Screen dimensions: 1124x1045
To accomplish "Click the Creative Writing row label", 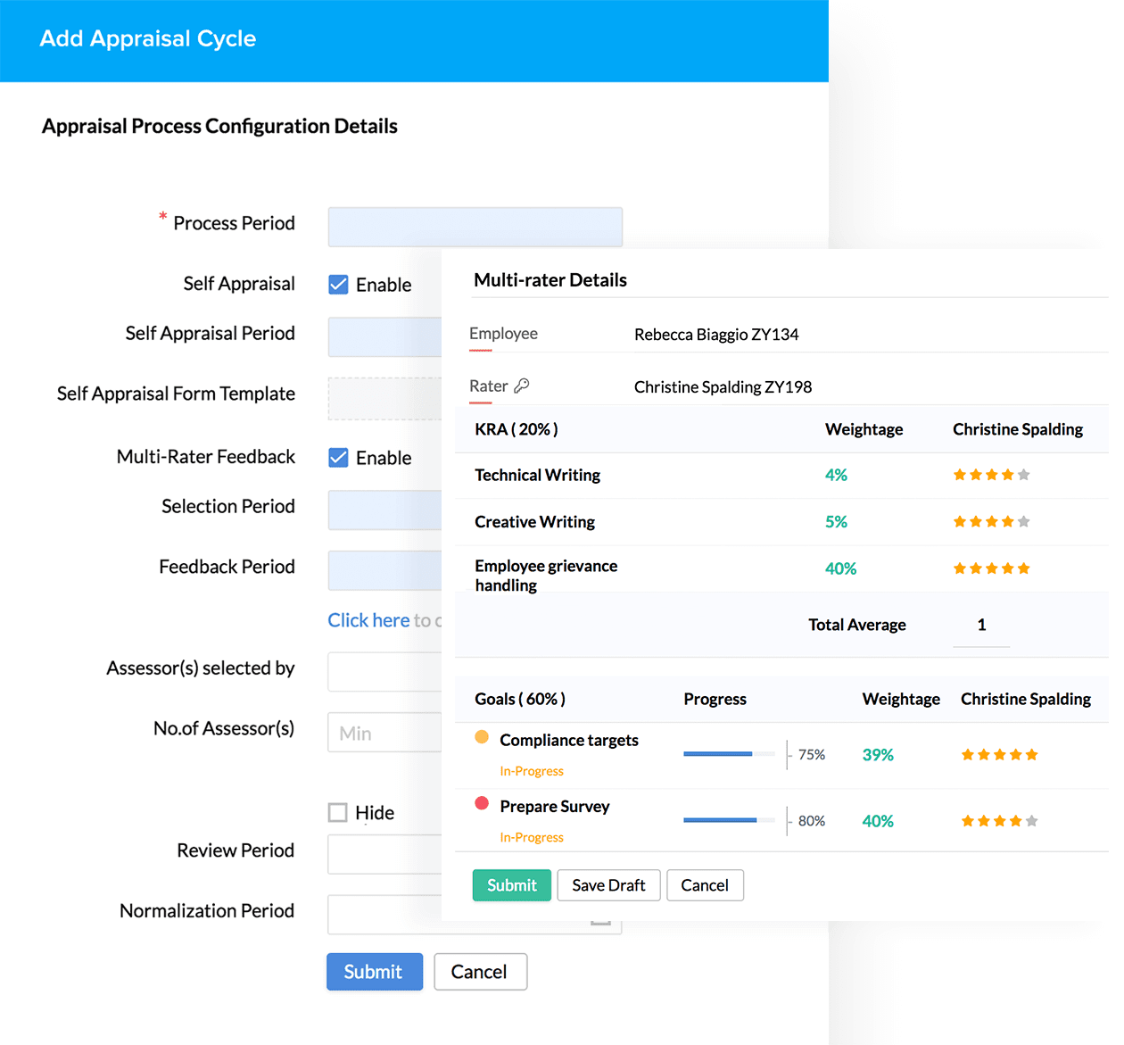I will tap(534, 522).
